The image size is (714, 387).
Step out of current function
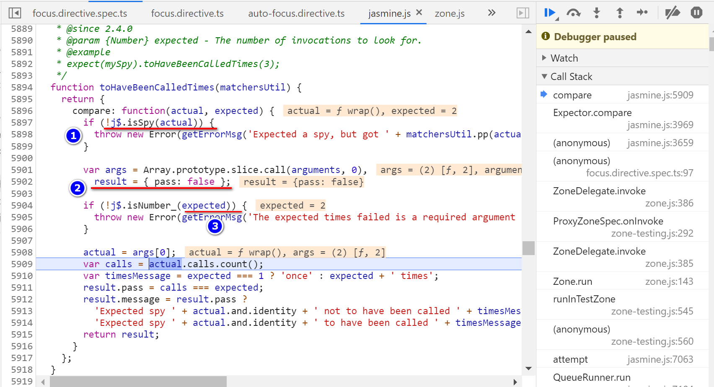pos(620,13)
